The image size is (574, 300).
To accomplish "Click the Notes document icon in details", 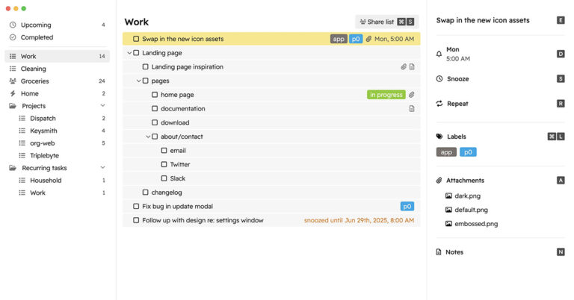I will pos(439,252).
